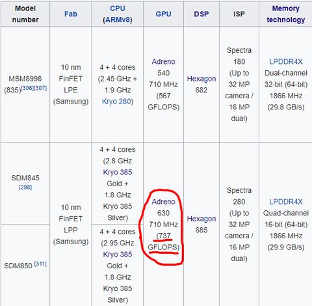Viewport: 312px width, 306px height.
Task: Select the DSP column header
Action: pos(201,14)
